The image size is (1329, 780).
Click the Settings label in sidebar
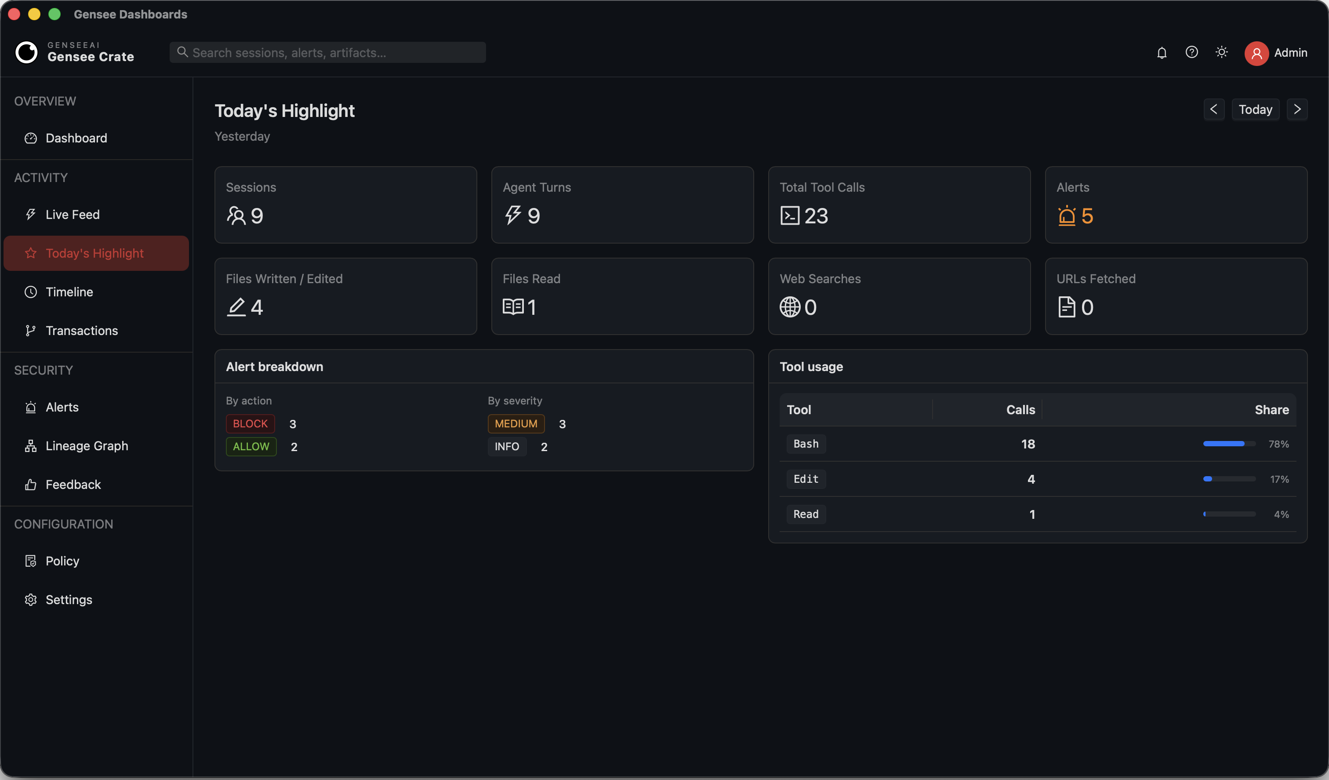69,600
